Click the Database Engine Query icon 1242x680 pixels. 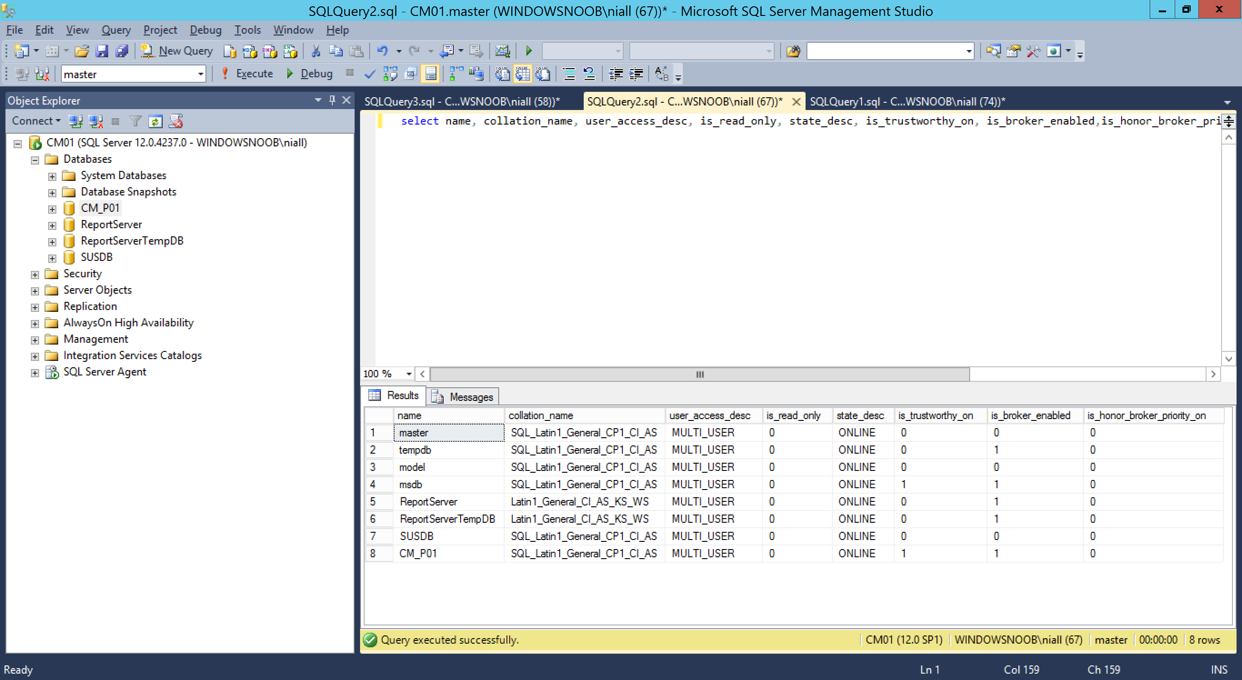(x=230, y=50)
